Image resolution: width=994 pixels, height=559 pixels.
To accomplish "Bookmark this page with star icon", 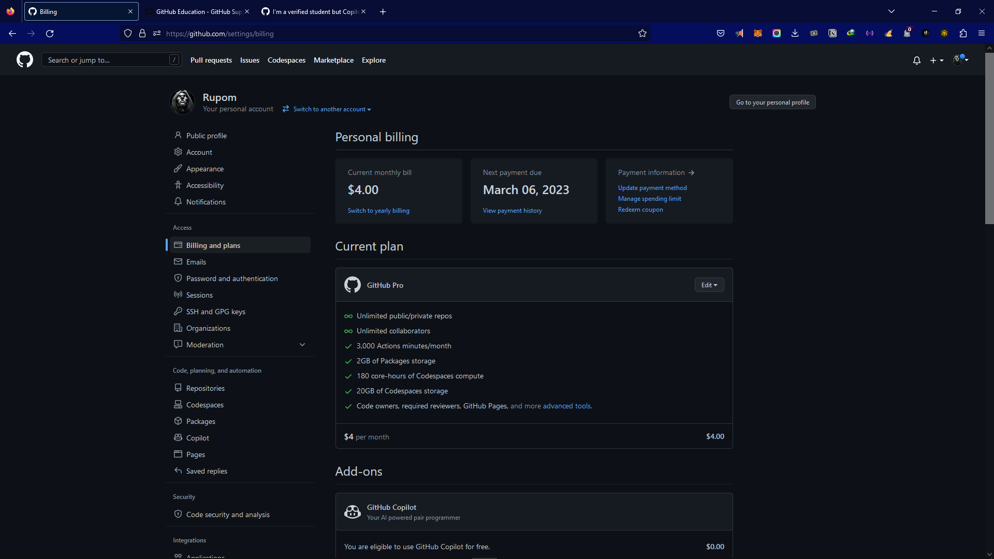I will coord(642,34).
